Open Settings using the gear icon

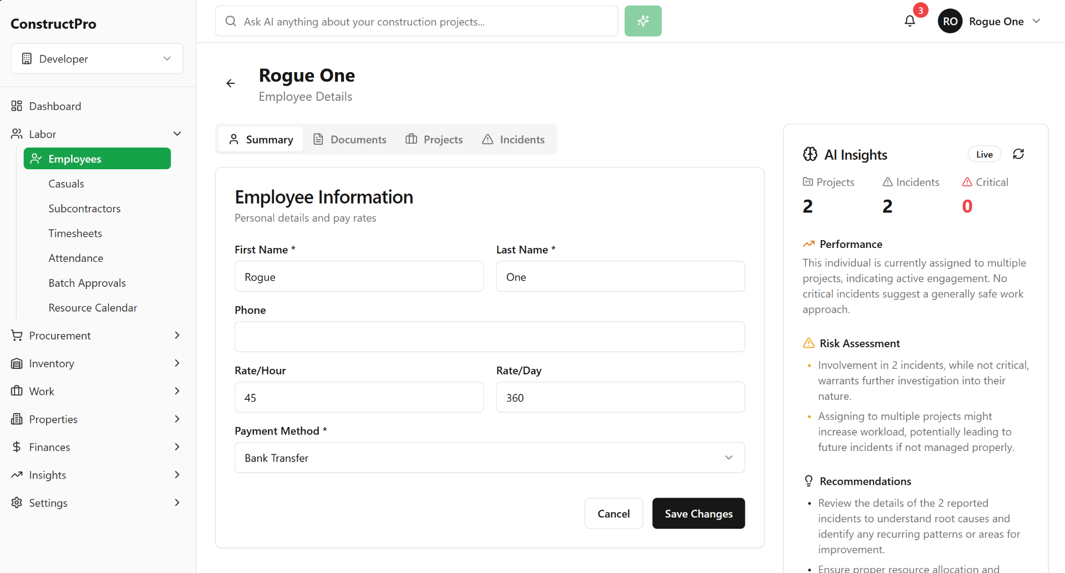tap(16, 503)
